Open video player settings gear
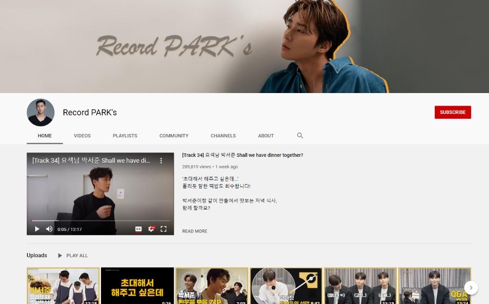Image resolution: width=489 pixels, height=304 pixels. pos(151,229)
